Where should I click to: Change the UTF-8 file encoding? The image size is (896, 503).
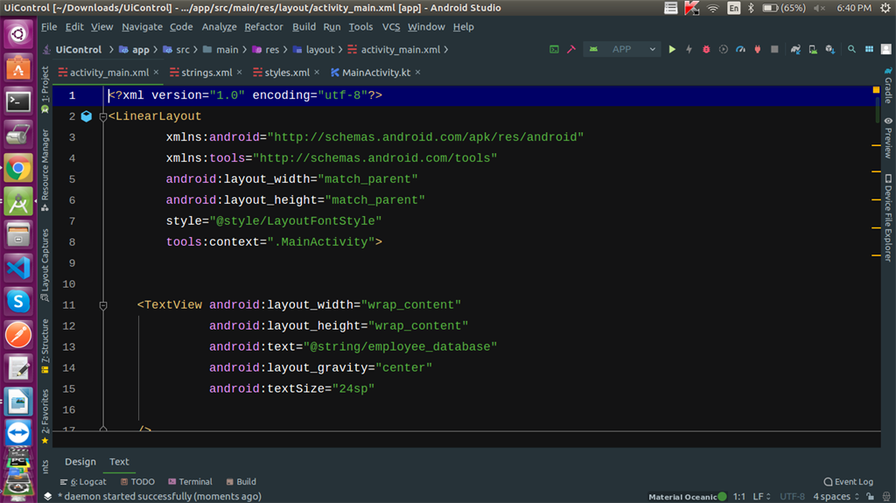[x=792, y=497]
